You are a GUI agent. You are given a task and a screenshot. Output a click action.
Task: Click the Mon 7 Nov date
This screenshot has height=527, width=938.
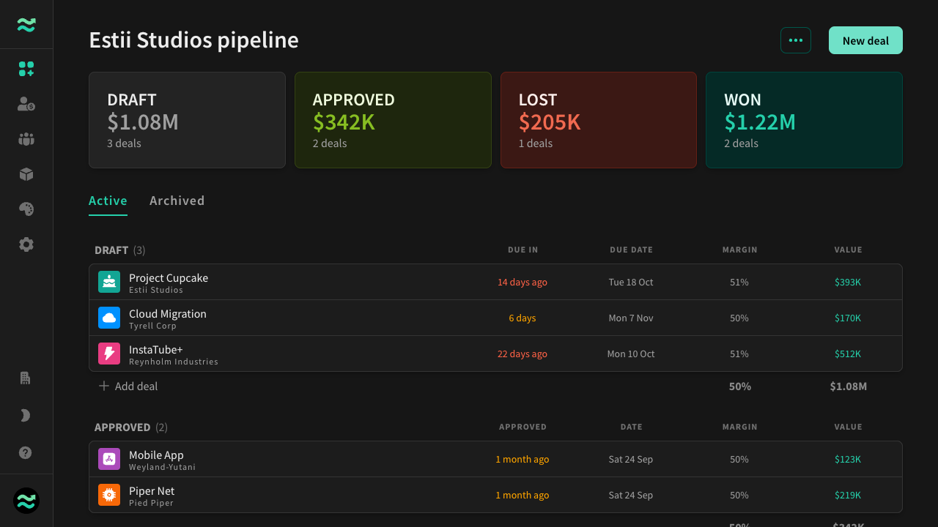click(x=631, y=318)
